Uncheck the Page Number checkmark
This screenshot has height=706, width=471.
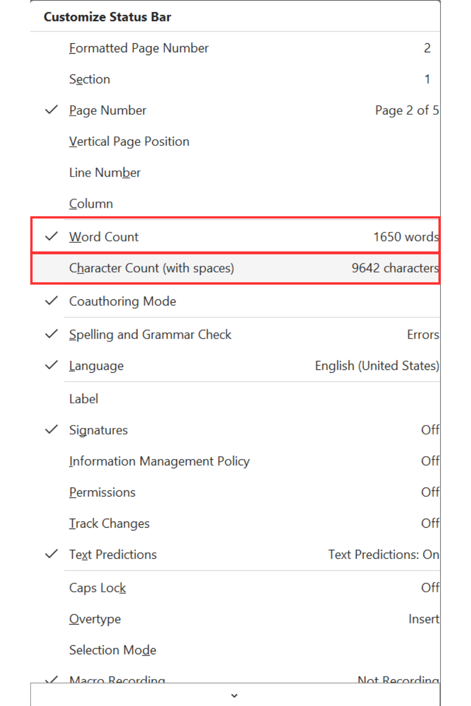51,110
